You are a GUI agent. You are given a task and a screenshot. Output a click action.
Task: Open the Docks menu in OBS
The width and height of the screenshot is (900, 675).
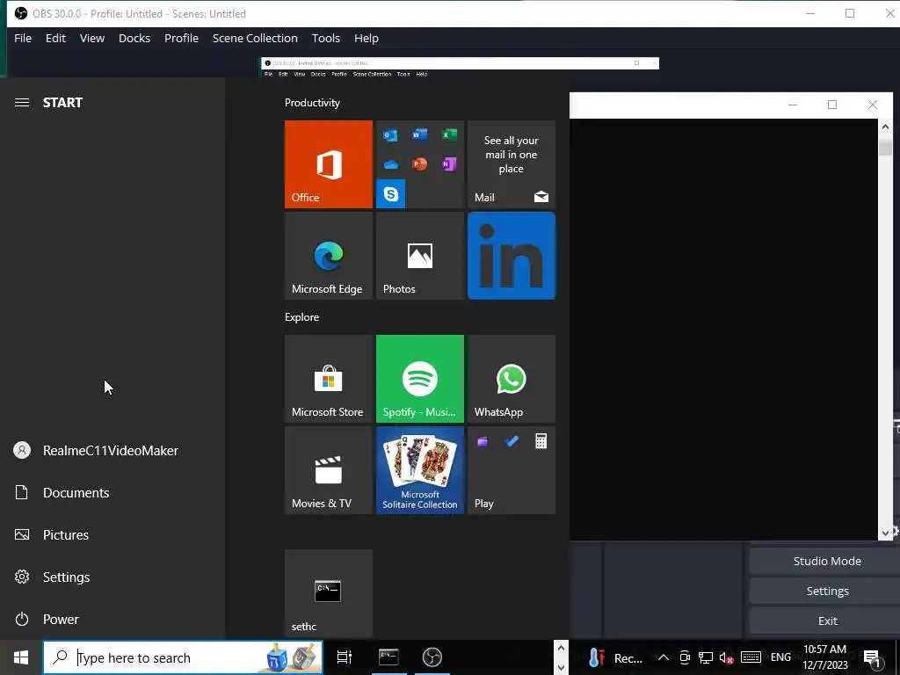[x=134, y=39]
